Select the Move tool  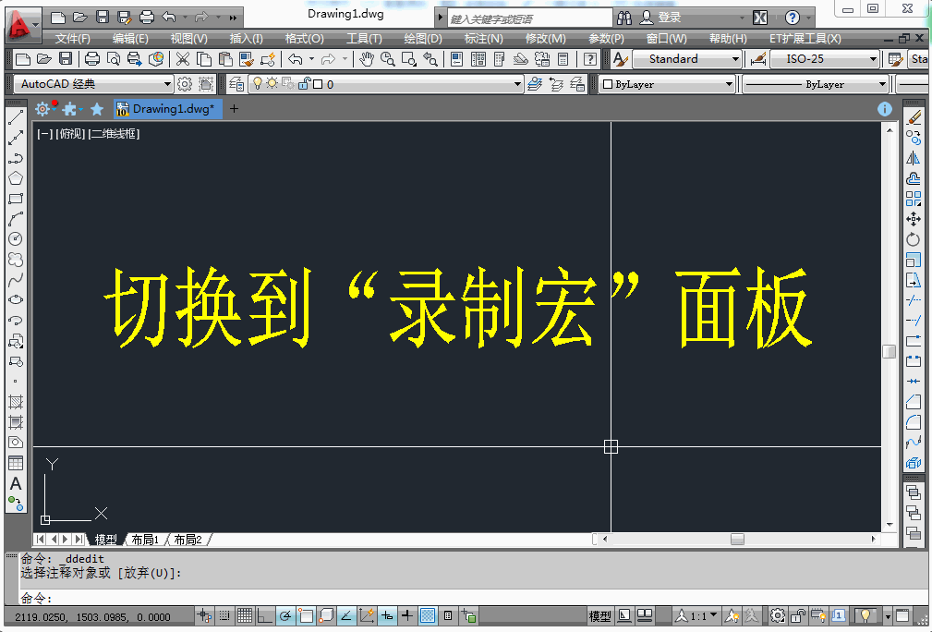click(x=914, y=219)
